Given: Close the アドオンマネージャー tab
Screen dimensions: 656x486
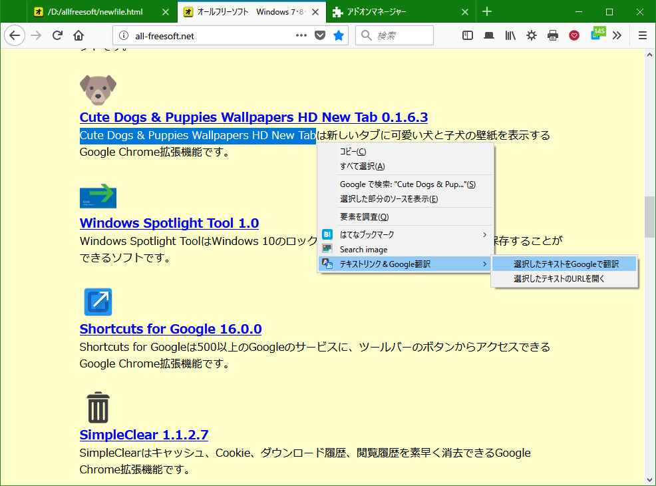Looking at the screenshot, I should click(465, 12).
